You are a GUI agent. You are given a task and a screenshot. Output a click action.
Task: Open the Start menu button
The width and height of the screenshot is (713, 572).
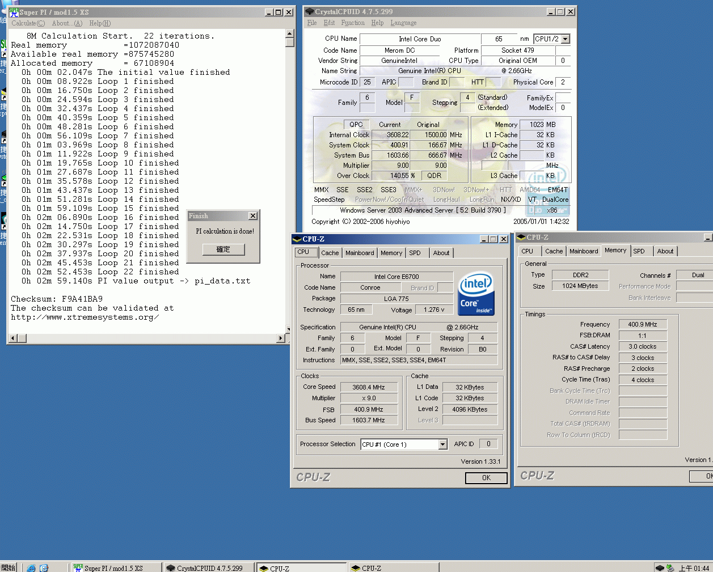tap(9, 567)
